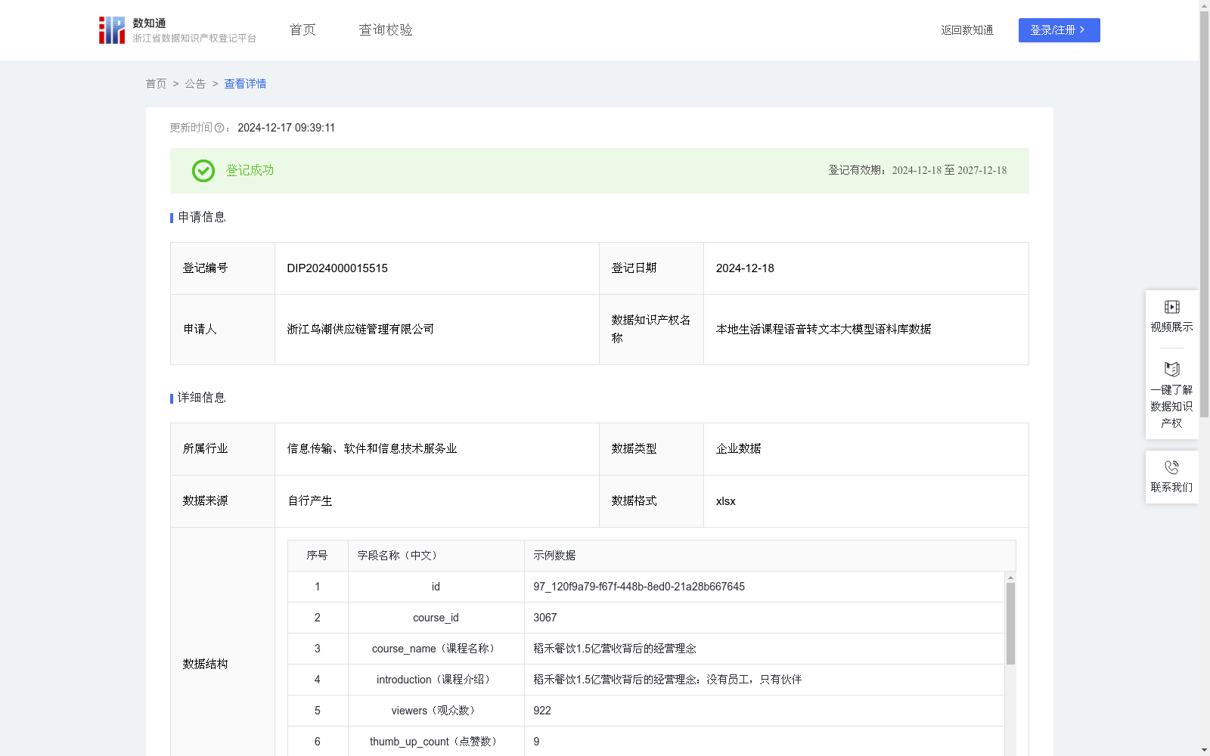Click the 登记日期 value 2024-12-18
The image size is (1210, 756).
745,268
